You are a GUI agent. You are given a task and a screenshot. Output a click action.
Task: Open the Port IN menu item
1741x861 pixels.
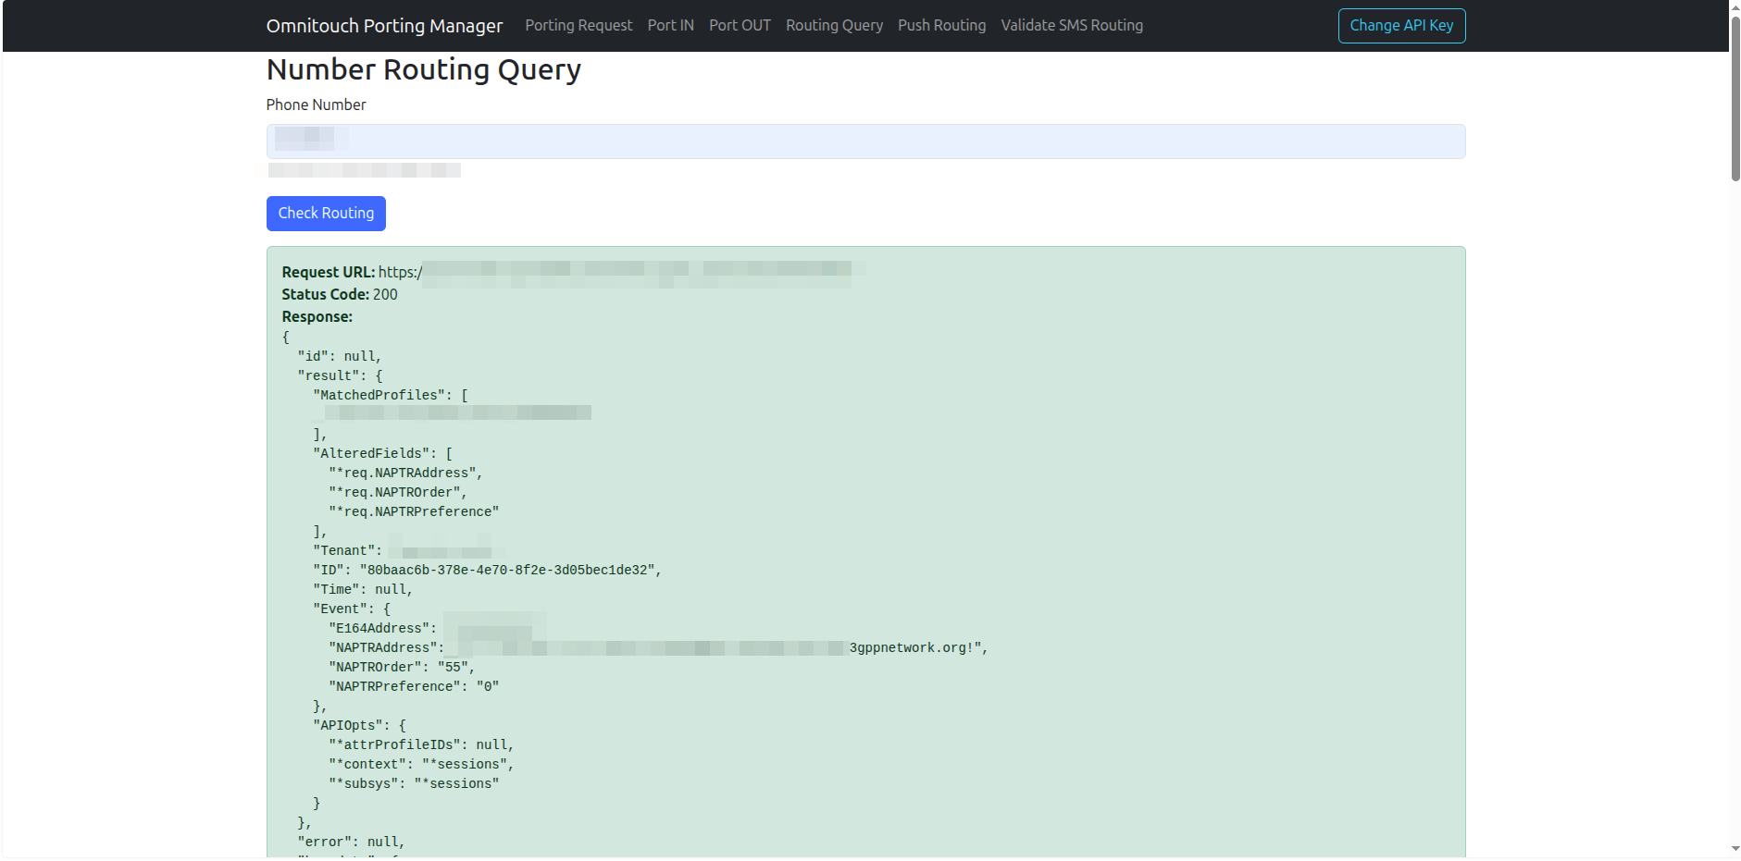[x=670, y=26]
